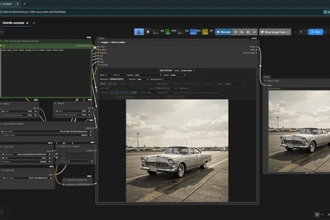Click the Run button

[316, 32]
